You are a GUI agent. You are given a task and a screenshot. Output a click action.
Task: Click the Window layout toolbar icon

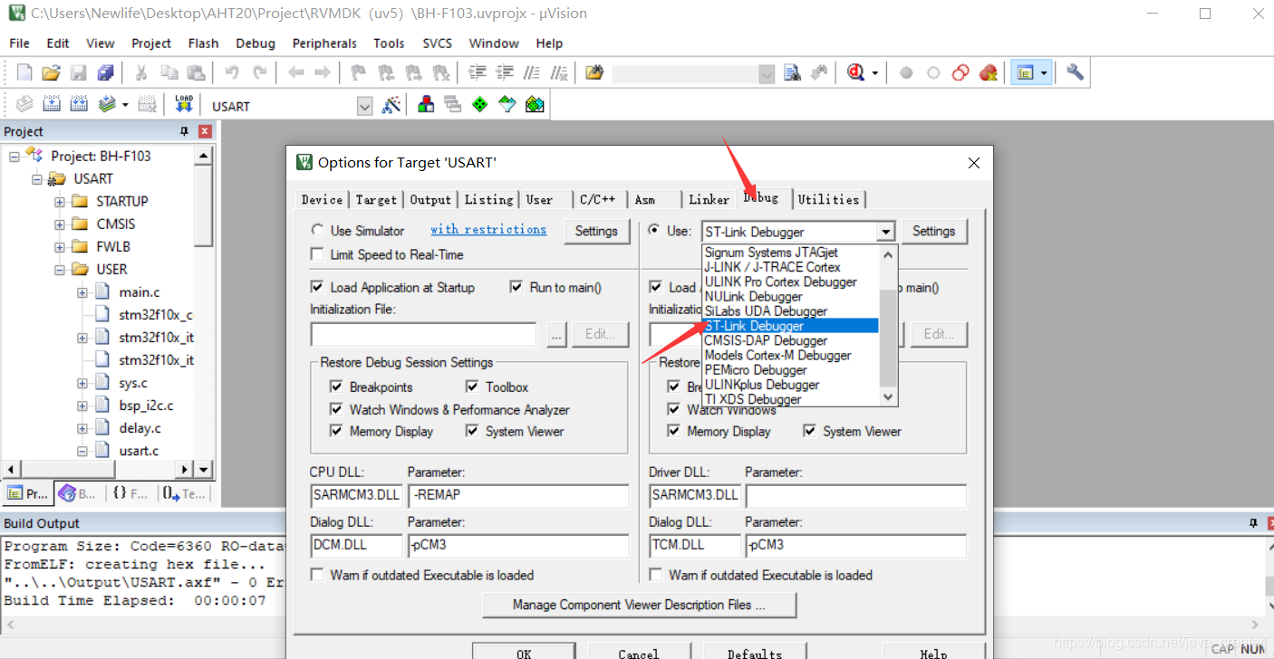tap(1025, 73)
